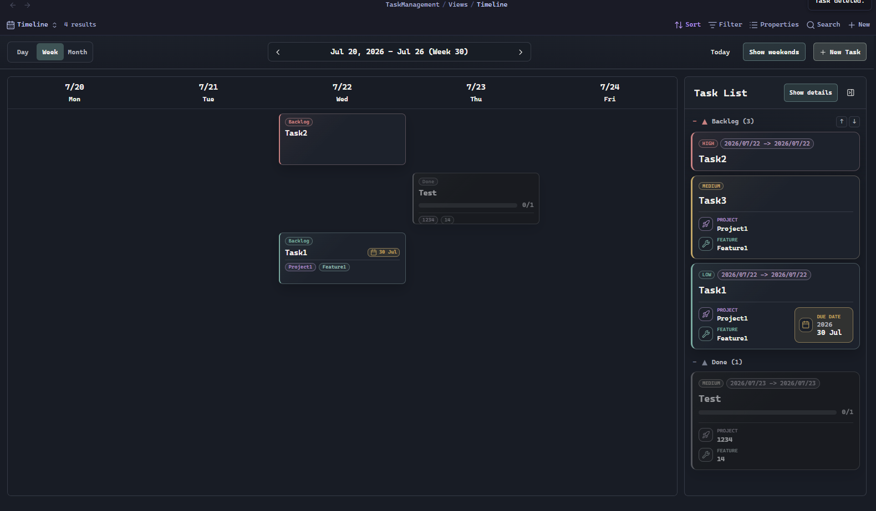
Task: Click Task2 date range 2026/07/22 badge
Action: (767, 143)
